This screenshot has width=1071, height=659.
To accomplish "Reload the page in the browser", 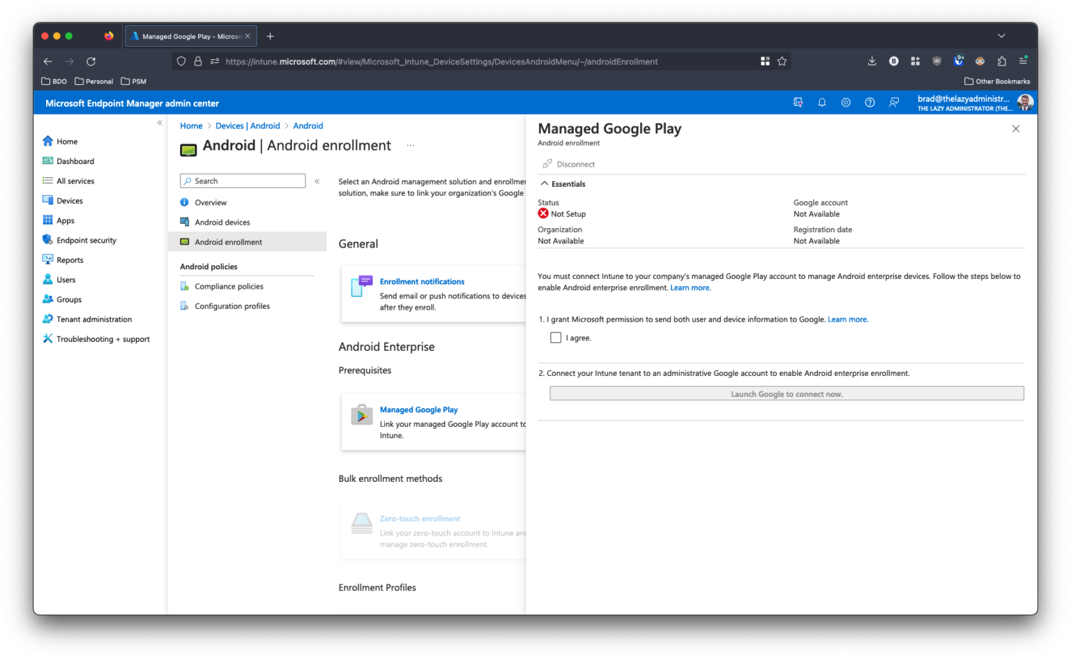I will [x=91, y=61].
